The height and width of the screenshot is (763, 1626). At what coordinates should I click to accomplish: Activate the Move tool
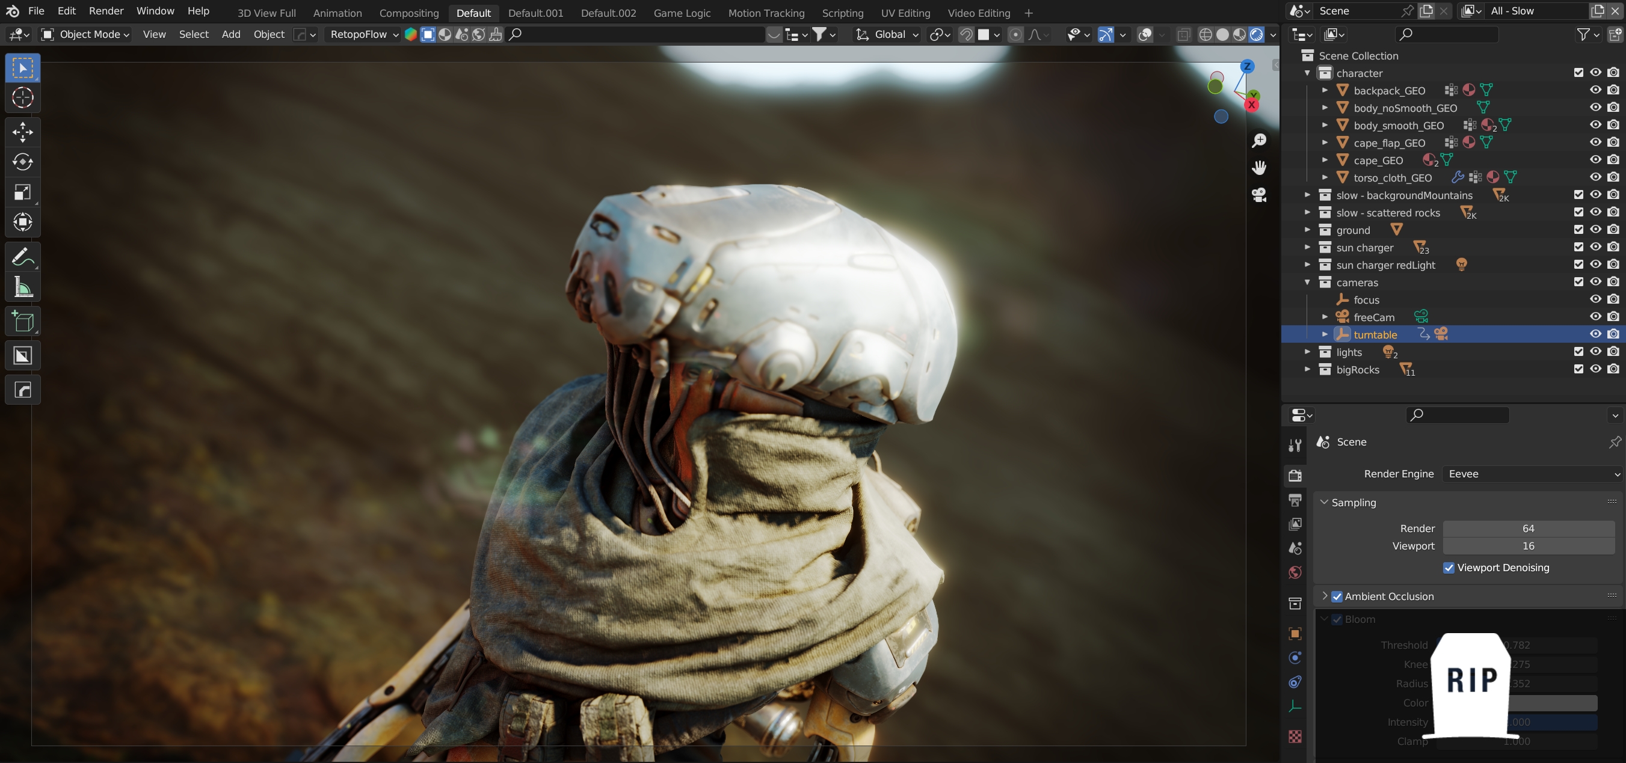(x=23, y=132)
